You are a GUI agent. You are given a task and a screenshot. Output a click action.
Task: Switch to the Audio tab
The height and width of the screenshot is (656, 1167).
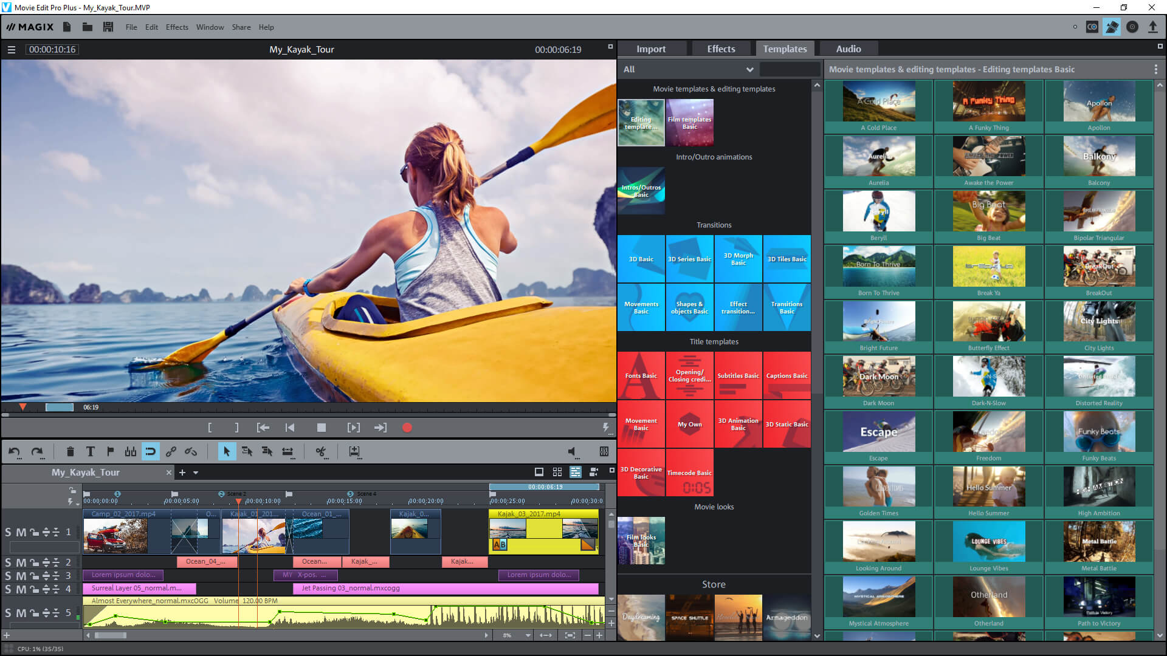848,49
